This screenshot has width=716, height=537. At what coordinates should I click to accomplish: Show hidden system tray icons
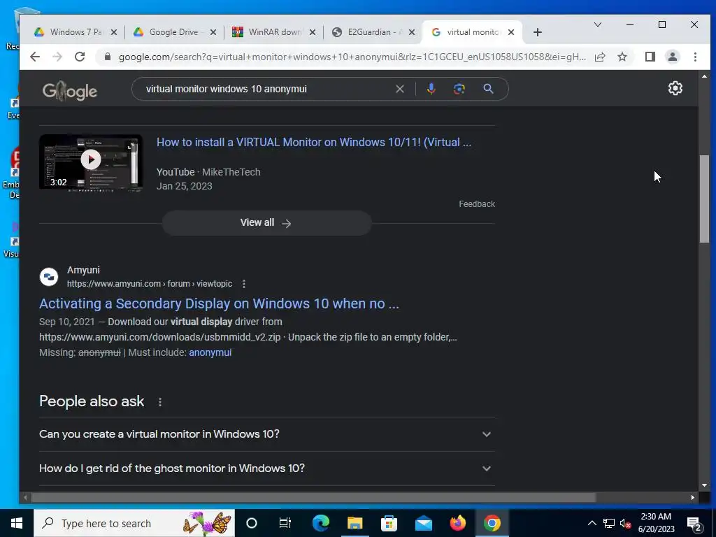pyautogui.click(x=592, y=523)
